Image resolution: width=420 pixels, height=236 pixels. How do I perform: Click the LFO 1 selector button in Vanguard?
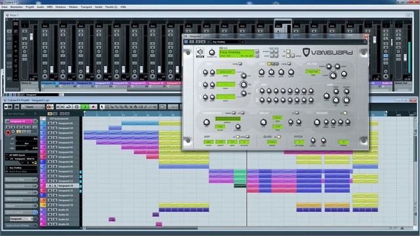pos(269,64)
